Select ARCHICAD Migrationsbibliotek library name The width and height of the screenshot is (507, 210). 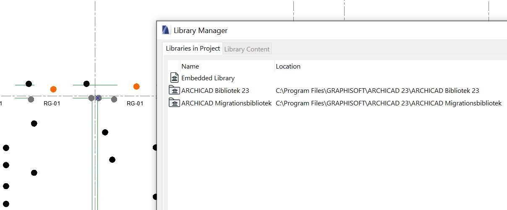226,103
